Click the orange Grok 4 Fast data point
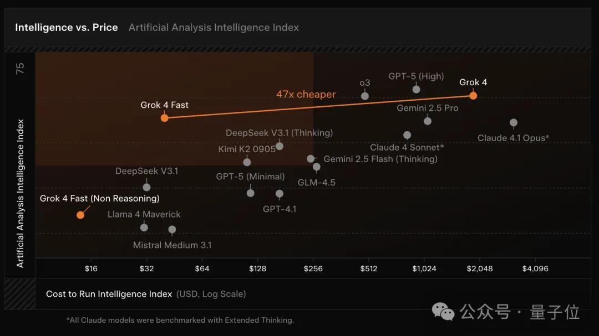This screenshot has width=599, height=336. point(164,118)
